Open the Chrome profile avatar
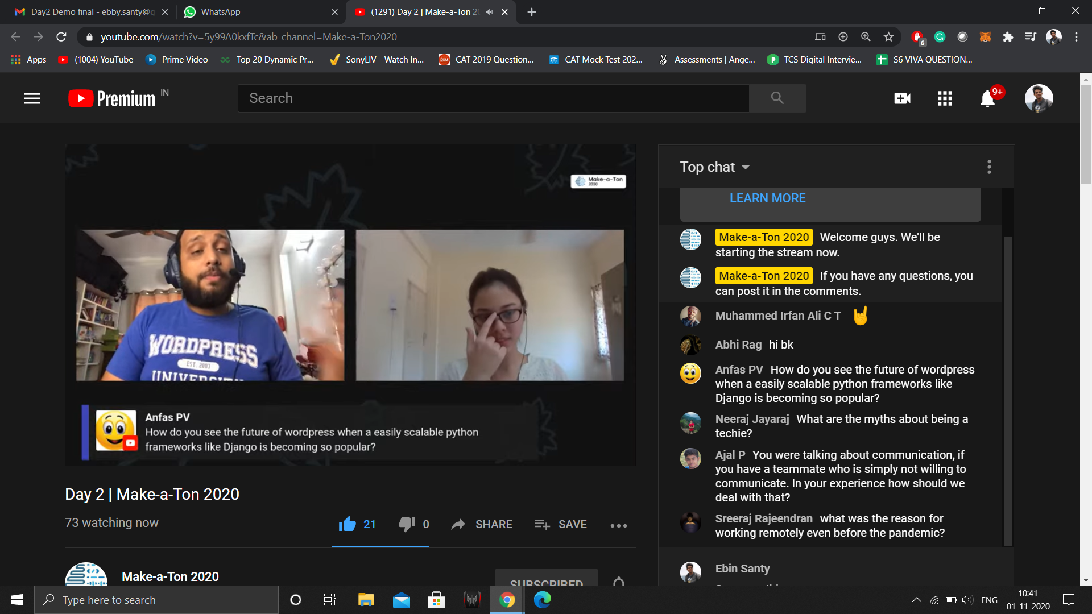1092x614 pixels. click(1053, 37)
